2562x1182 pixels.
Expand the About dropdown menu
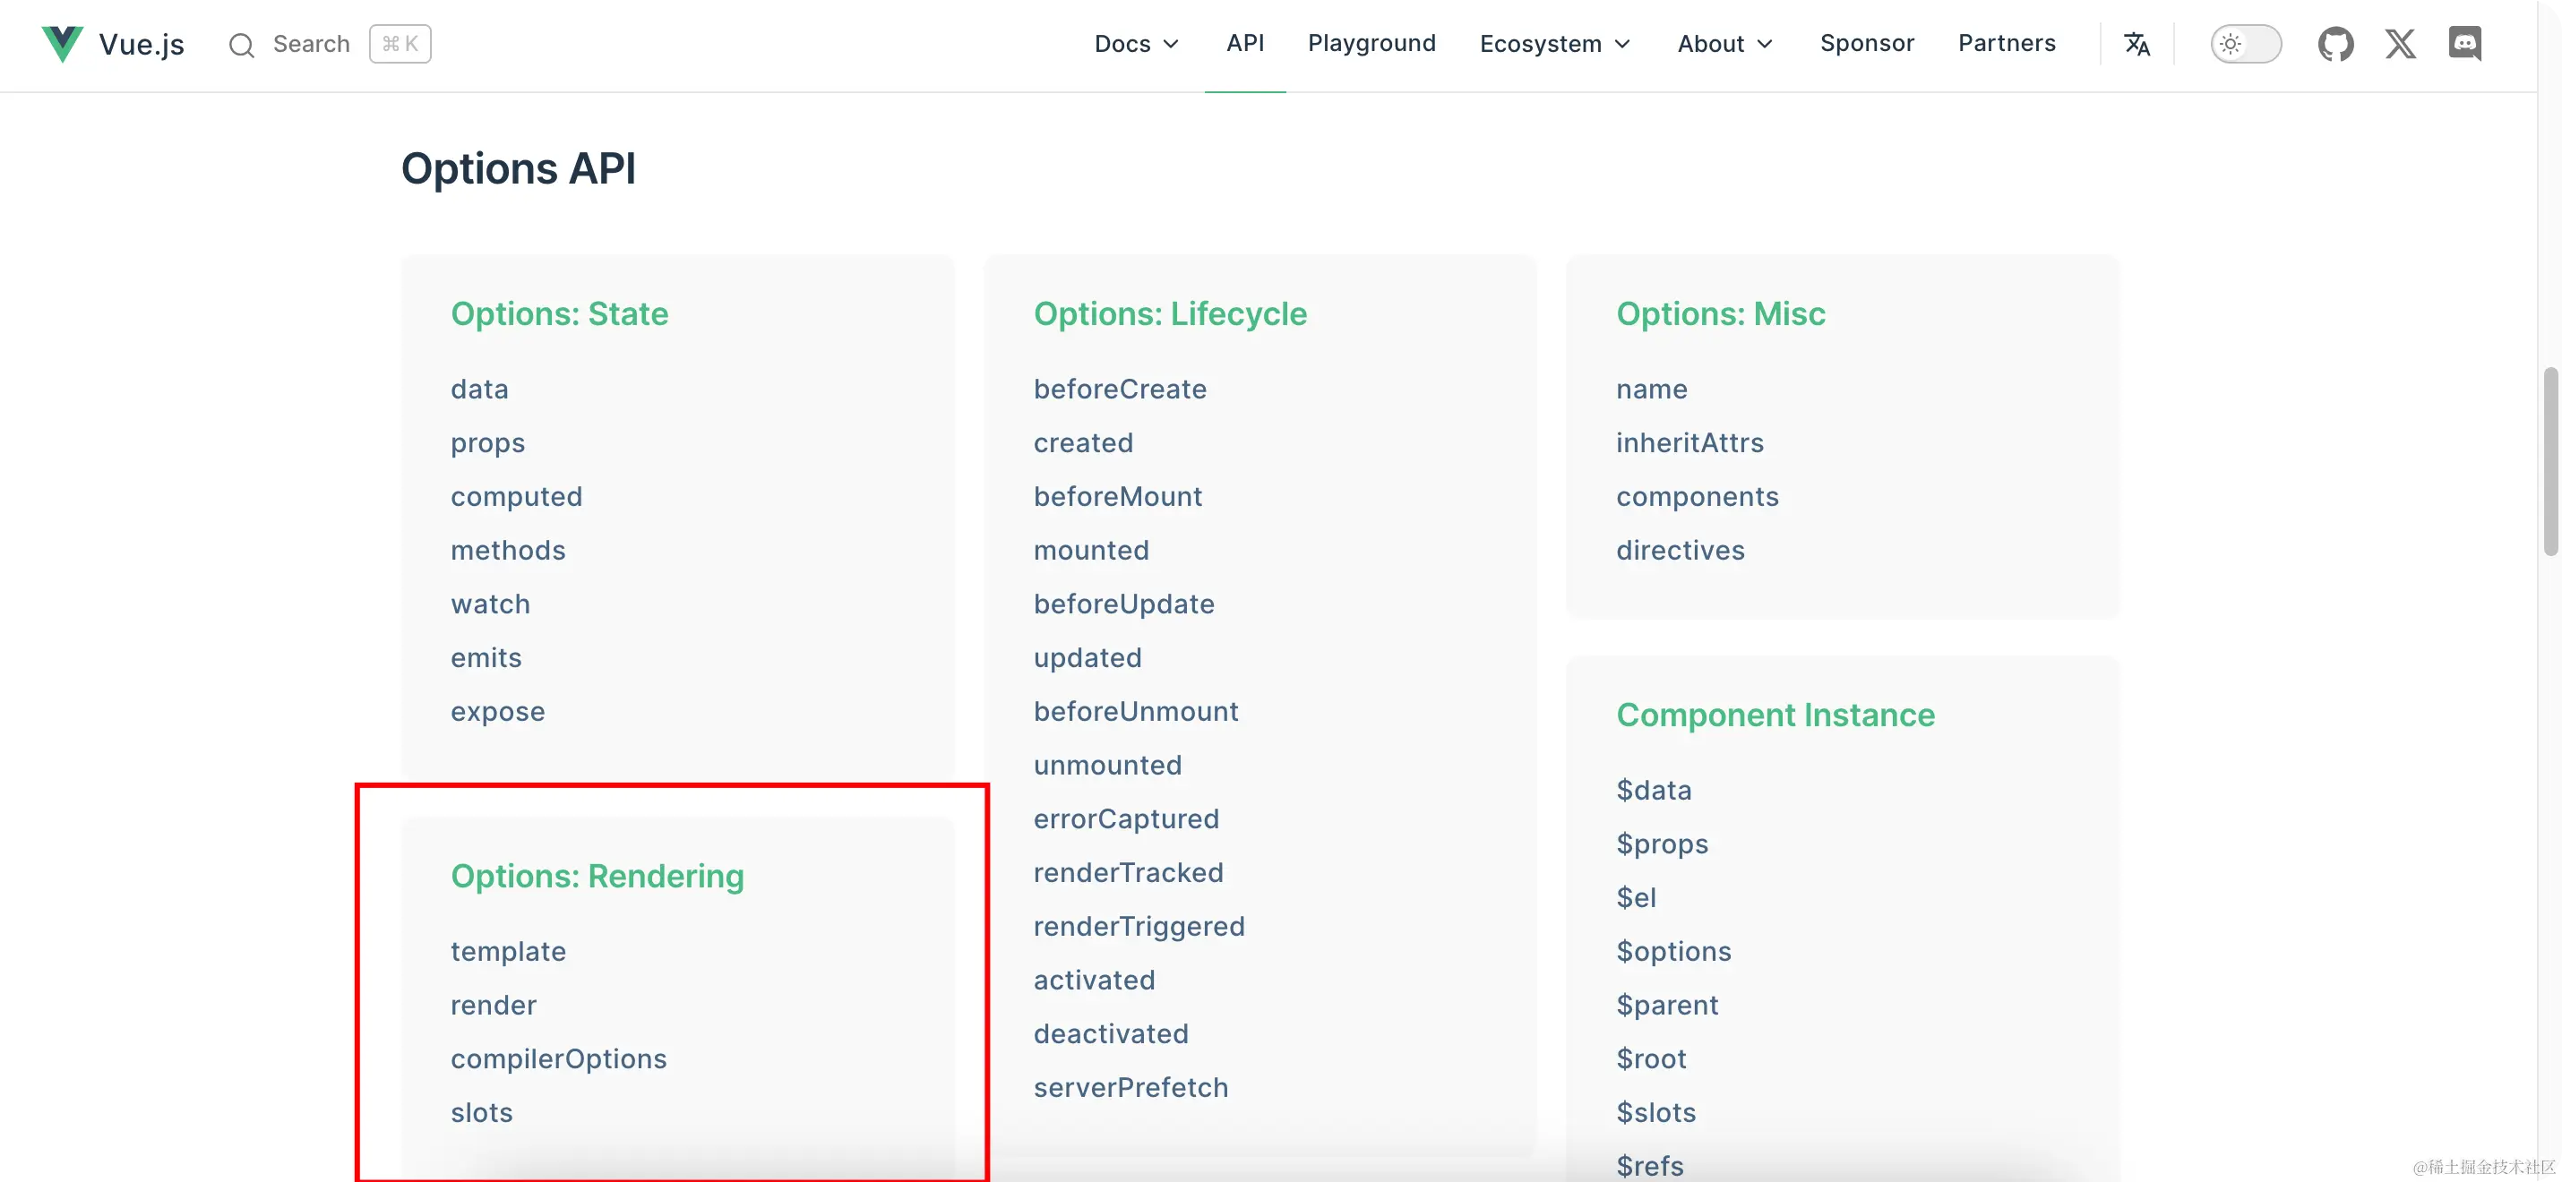(1724, 44)
